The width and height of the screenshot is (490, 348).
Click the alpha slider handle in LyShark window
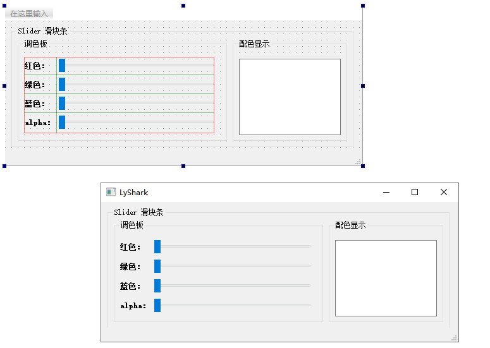click(157, 305)
